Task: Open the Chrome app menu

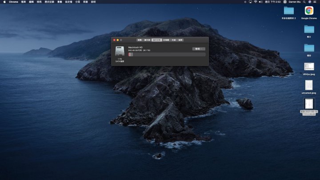Action: 13,2
